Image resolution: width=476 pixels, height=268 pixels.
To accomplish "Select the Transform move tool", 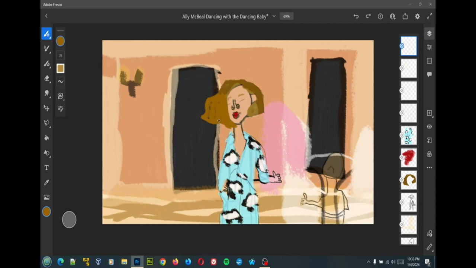I will [x=46, y=108].
